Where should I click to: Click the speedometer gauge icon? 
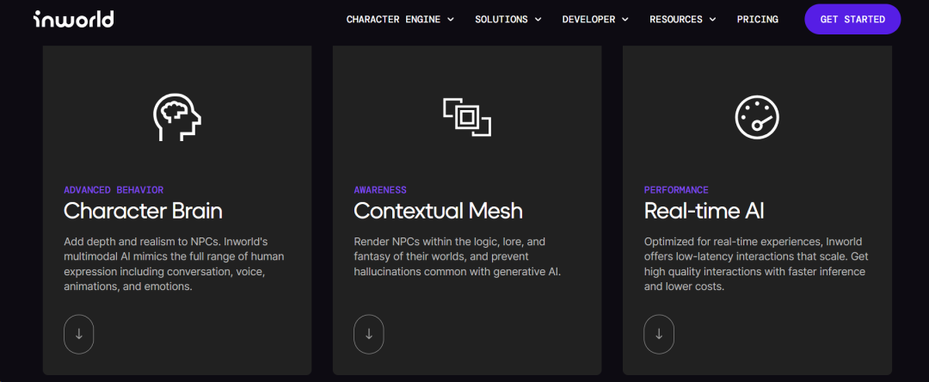coord(757,117)
